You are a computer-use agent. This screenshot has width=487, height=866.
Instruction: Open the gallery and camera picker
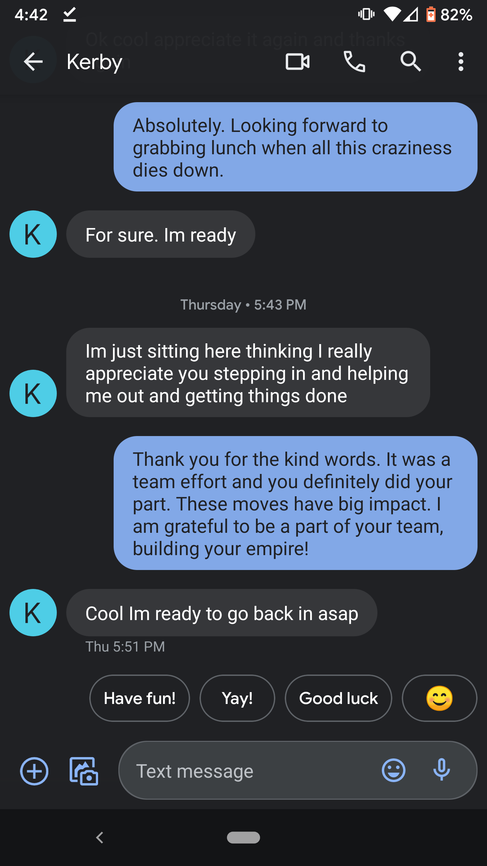(84, 771)
